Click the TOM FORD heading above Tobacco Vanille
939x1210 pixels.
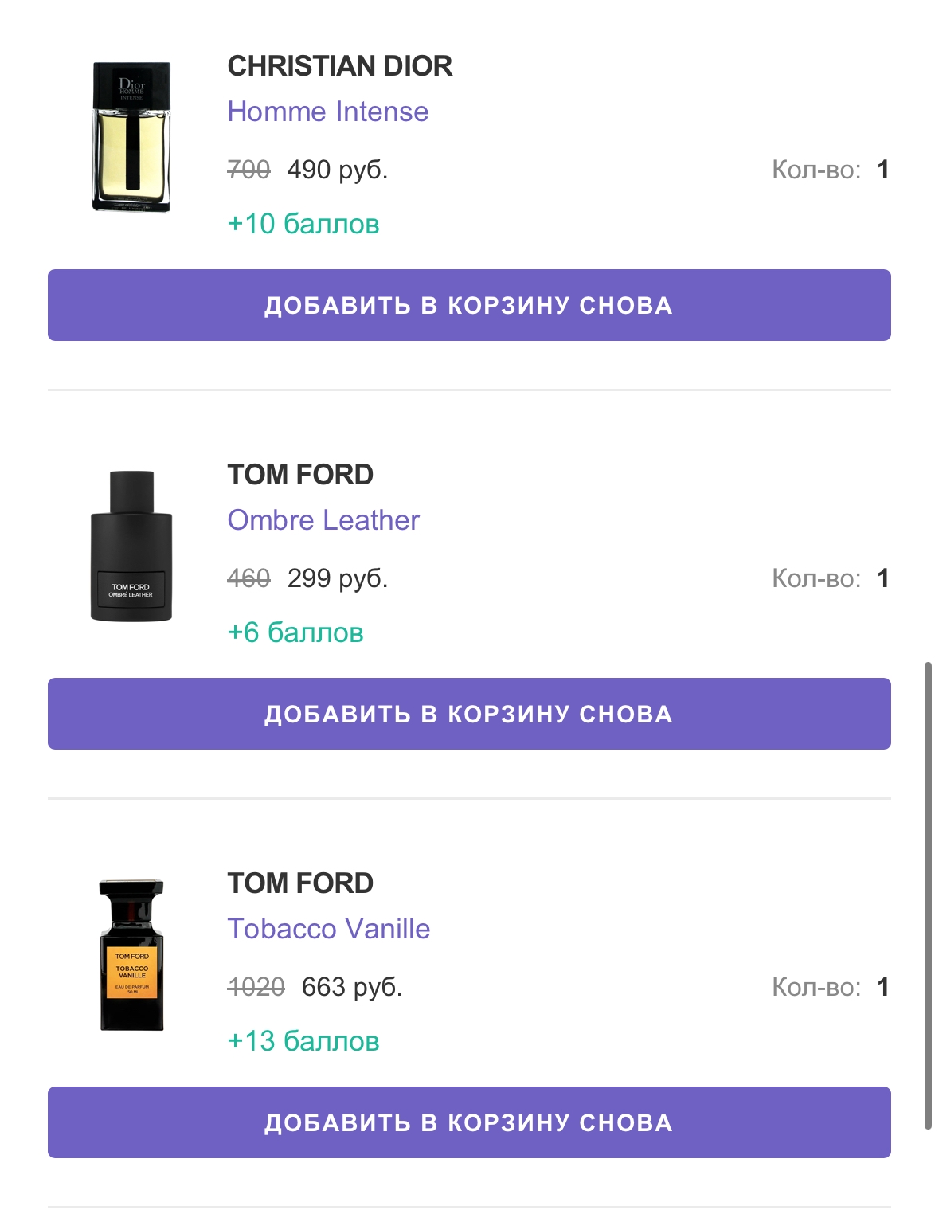300,883
